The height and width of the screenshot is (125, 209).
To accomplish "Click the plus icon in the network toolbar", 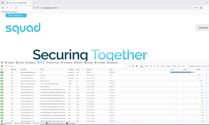I will click(x=130, y=66).
